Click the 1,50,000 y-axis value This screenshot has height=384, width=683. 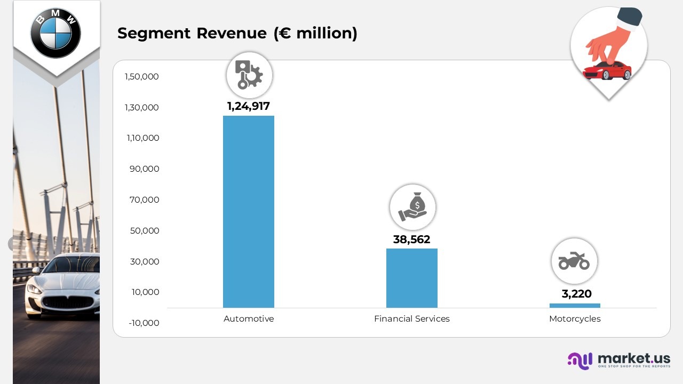pyautogui.click(x=141, y=77)
